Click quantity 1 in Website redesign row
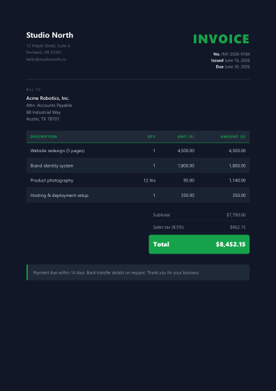 [x=154, y=151]
